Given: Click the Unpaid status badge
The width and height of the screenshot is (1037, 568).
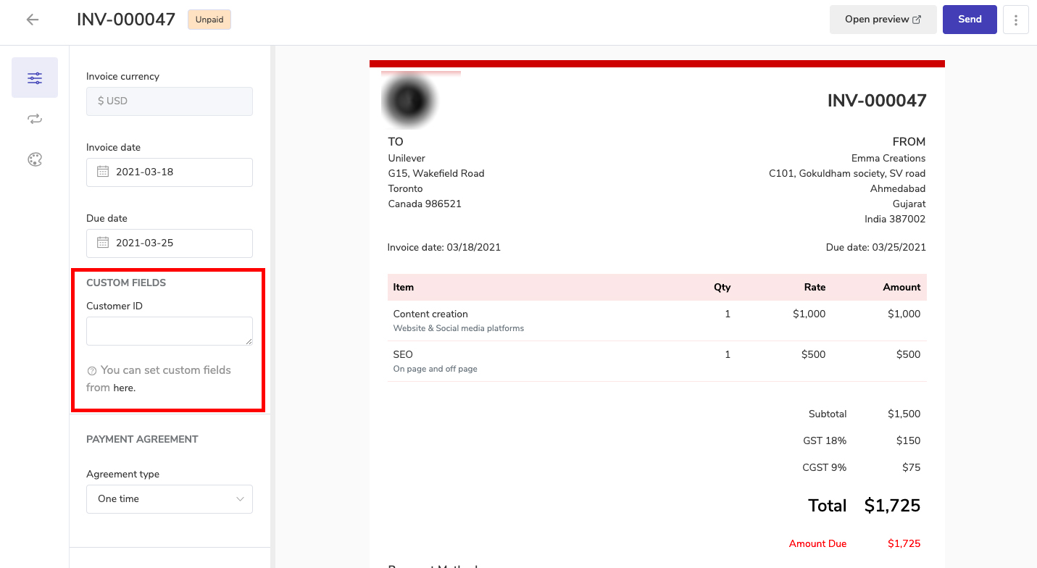Looking at the screenshot, I should click(209, 20).
